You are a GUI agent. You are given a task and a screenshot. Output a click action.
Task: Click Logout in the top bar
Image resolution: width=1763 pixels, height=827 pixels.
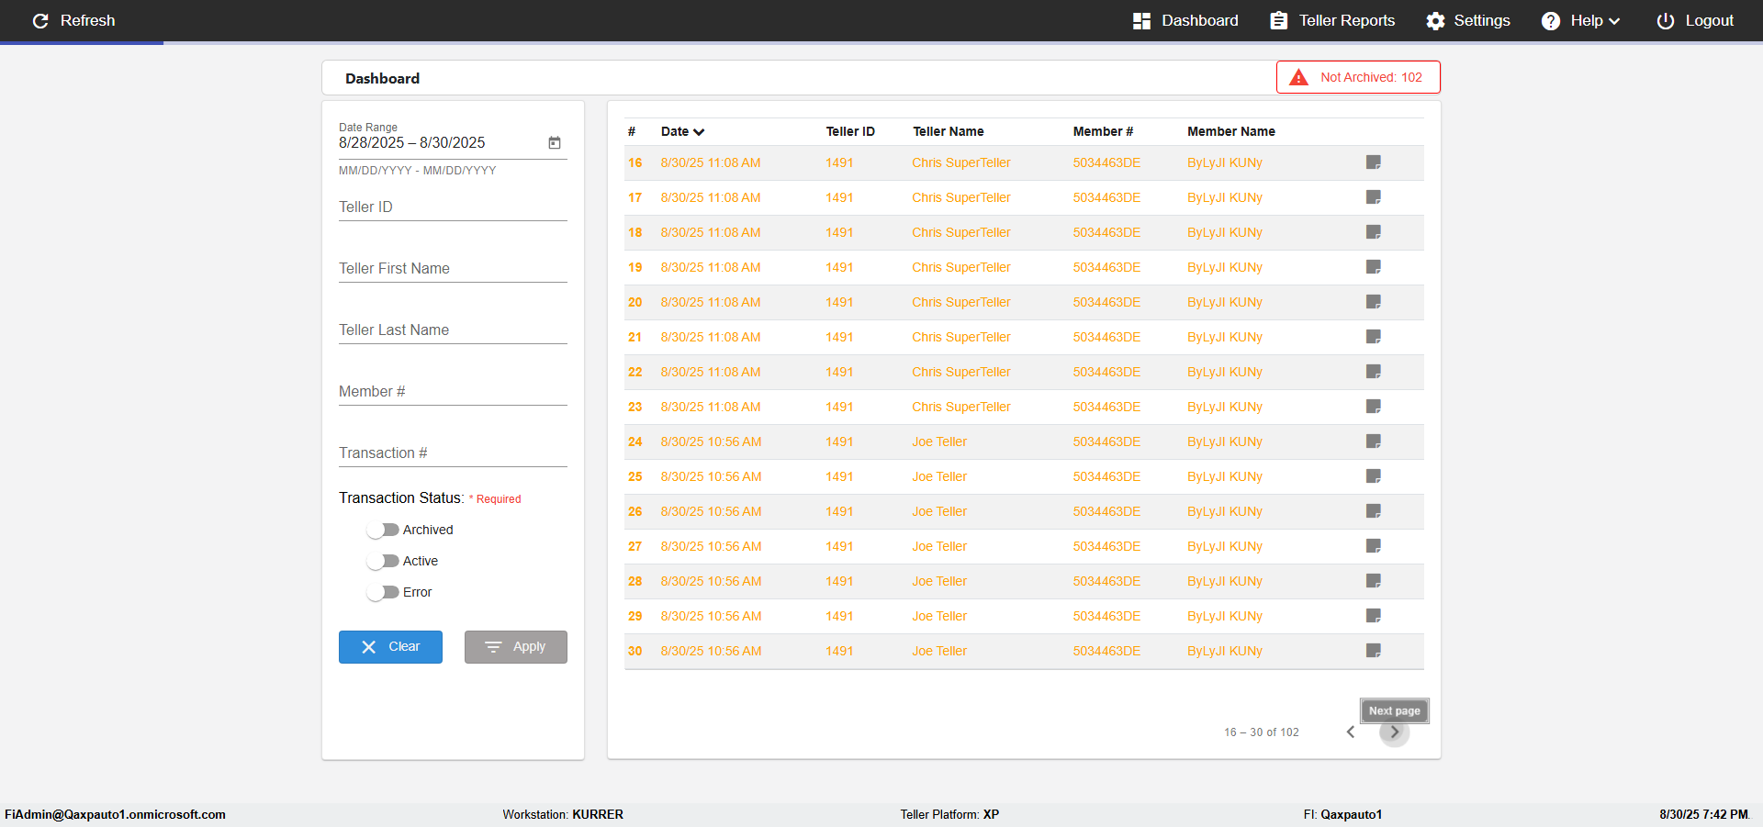tap(1695, 20)
